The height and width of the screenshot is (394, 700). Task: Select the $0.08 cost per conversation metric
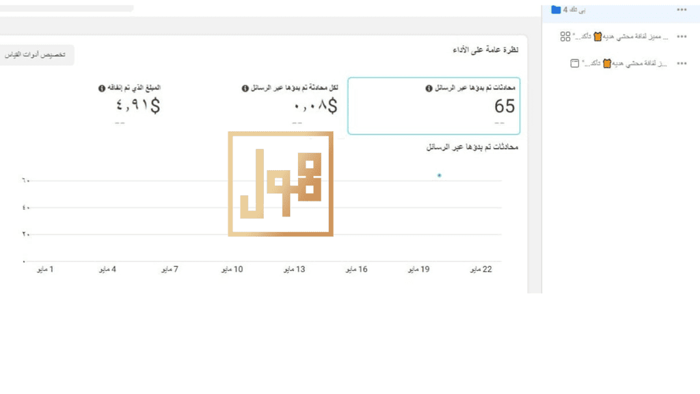(x=290, y=105)
